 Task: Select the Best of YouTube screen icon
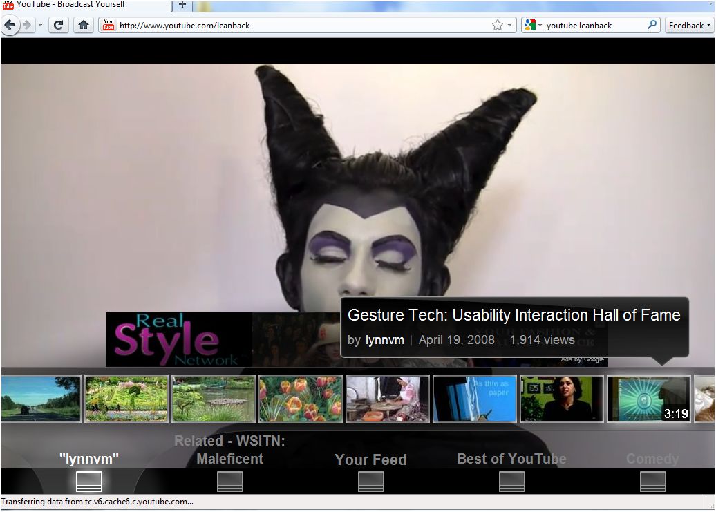pos(512,481)
